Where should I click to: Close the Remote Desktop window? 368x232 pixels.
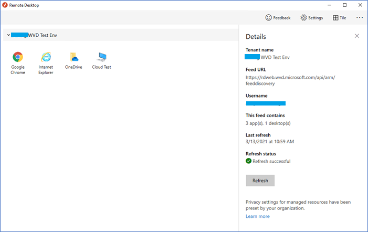pyautogui.click(x=360, y=5)
